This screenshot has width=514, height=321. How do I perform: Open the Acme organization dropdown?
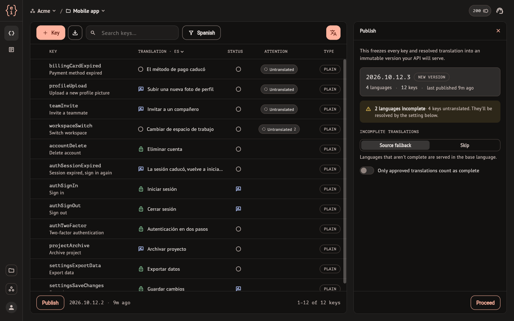[x=43, y=11]
